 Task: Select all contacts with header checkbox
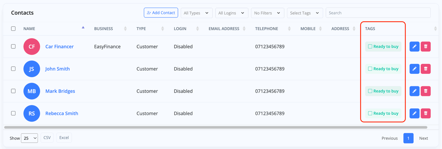[x=13, y=29]
